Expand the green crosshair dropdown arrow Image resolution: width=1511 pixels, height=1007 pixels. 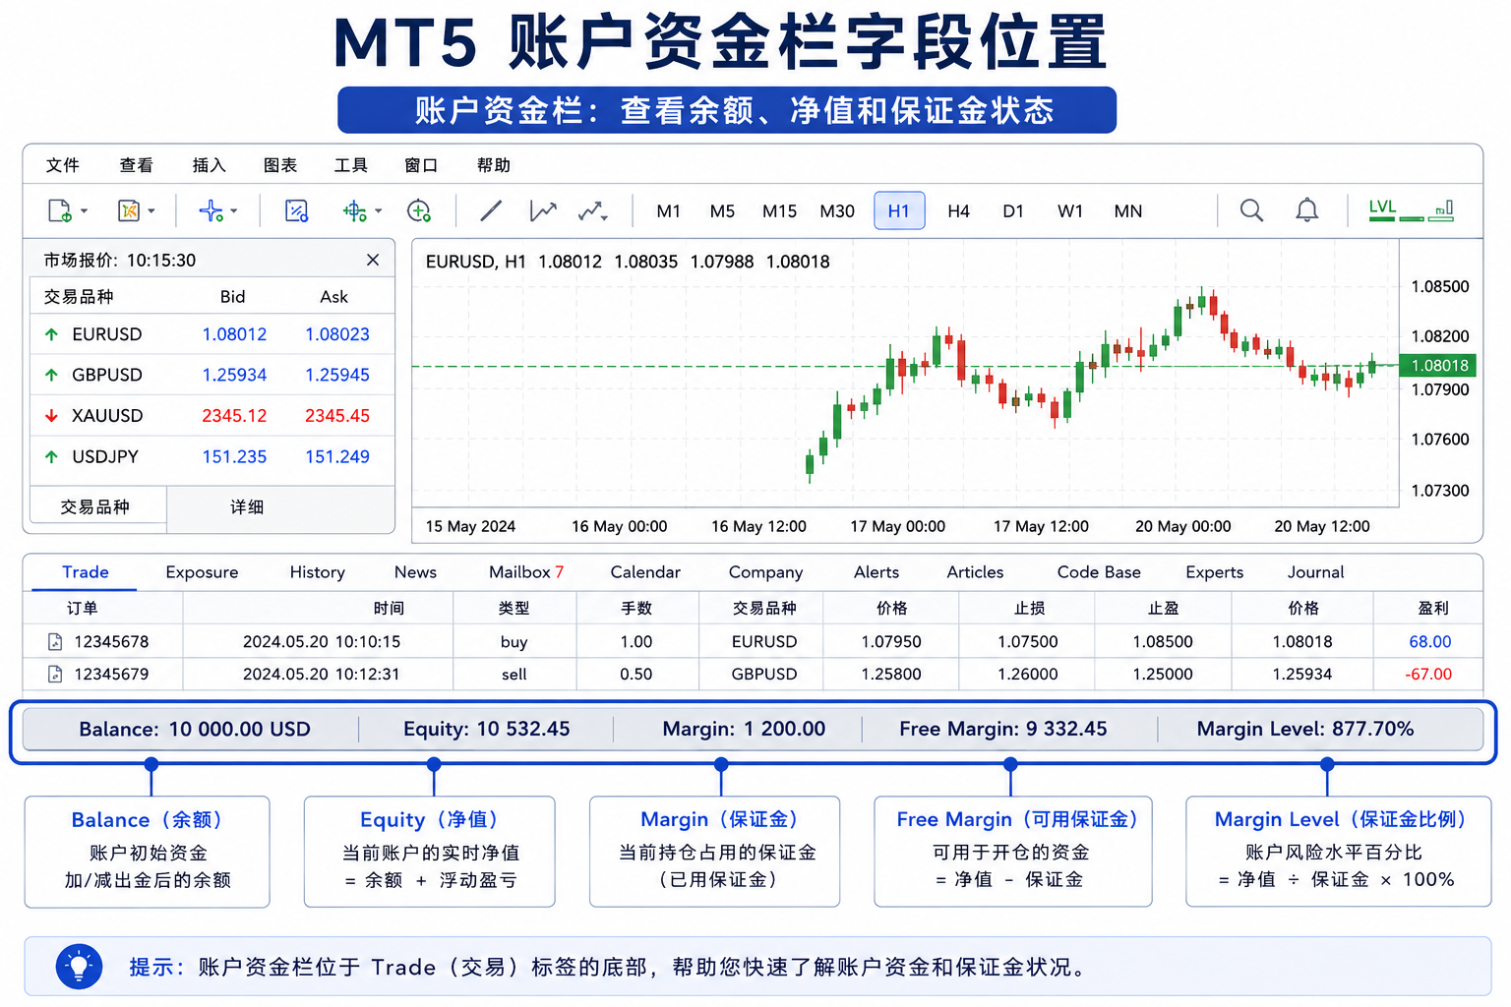(379, 211)
